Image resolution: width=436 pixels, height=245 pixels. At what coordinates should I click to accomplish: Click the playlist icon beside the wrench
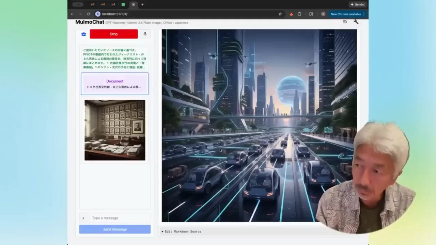[345, 22]
